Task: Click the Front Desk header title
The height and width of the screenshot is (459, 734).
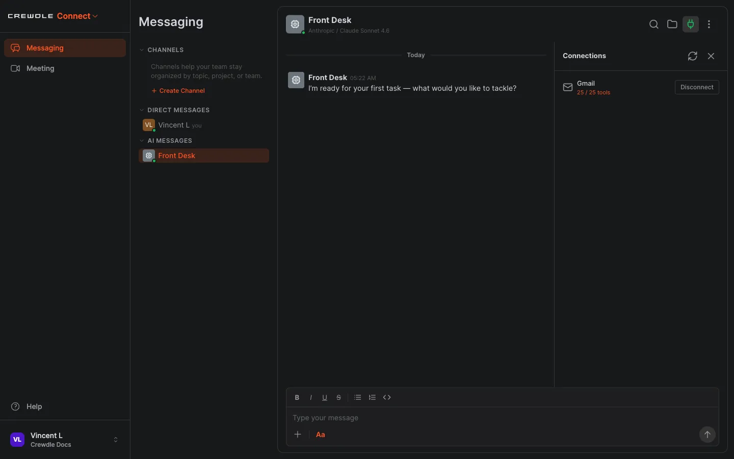Action: (x=330, y=20)
